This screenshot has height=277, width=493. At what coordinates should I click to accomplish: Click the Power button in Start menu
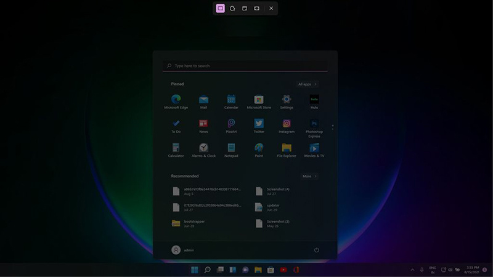[317, 250]
